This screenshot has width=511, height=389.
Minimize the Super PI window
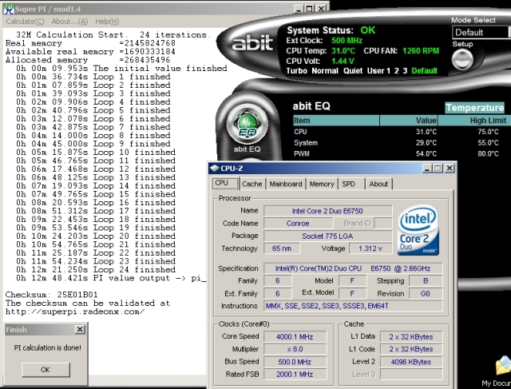(x=298, y=9)
